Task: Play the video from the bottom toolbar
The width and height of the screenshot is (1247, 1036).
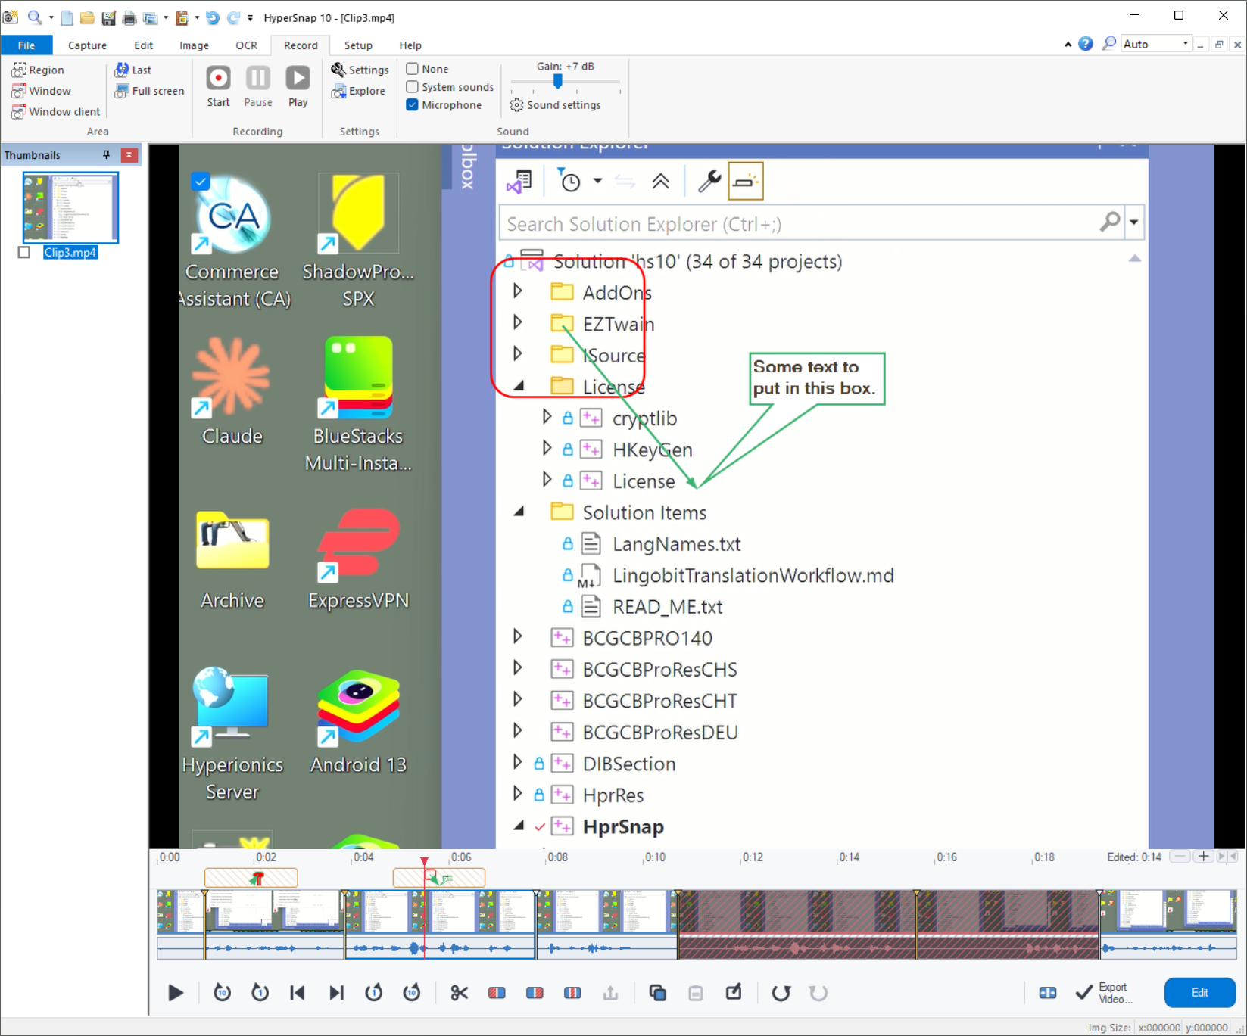Action: (176, 992)
